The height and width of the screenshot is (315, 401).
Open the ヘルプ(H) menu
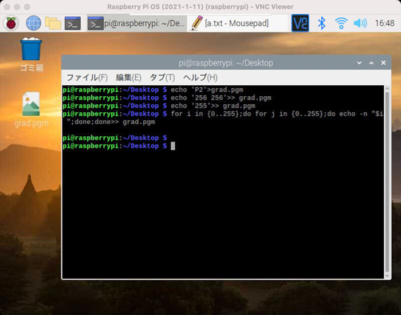[x=200, y=77]
